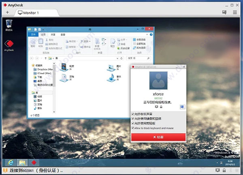Viewport: 243px width, 175px height.
Task: Select 下载 in the navigation pane
Action: (38, 77)
